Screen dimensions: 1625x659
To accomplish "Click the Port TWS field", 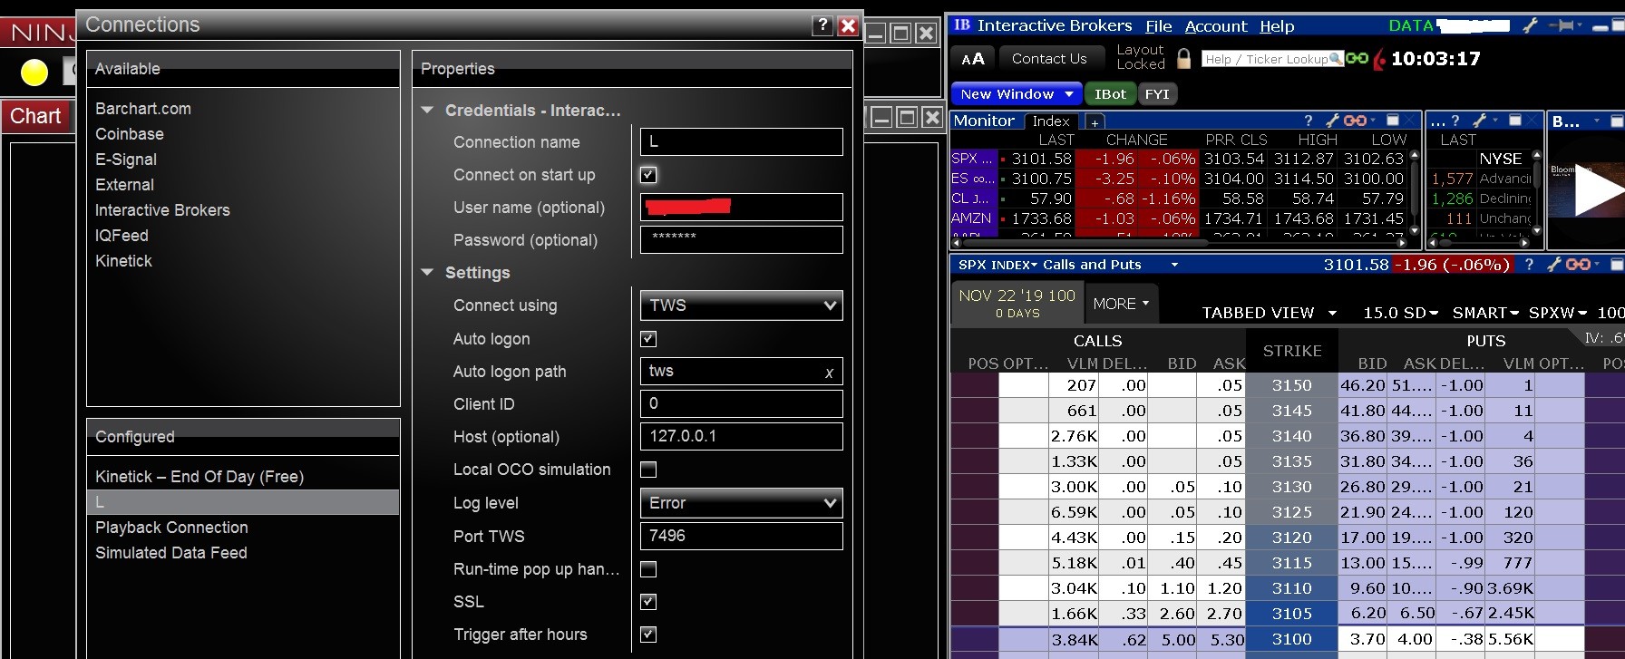I will point(741,536).
